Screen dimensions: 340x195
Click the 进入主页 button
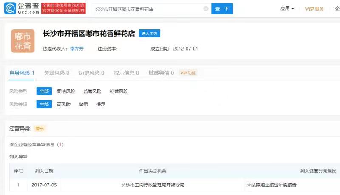click(150, 34)
